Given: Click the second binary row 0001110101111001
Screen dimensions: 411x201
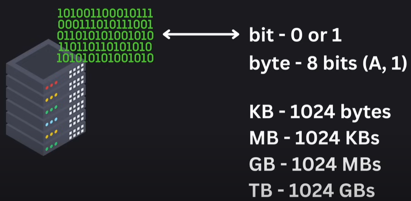Looking at the screenshot, I should pos(105,24).
